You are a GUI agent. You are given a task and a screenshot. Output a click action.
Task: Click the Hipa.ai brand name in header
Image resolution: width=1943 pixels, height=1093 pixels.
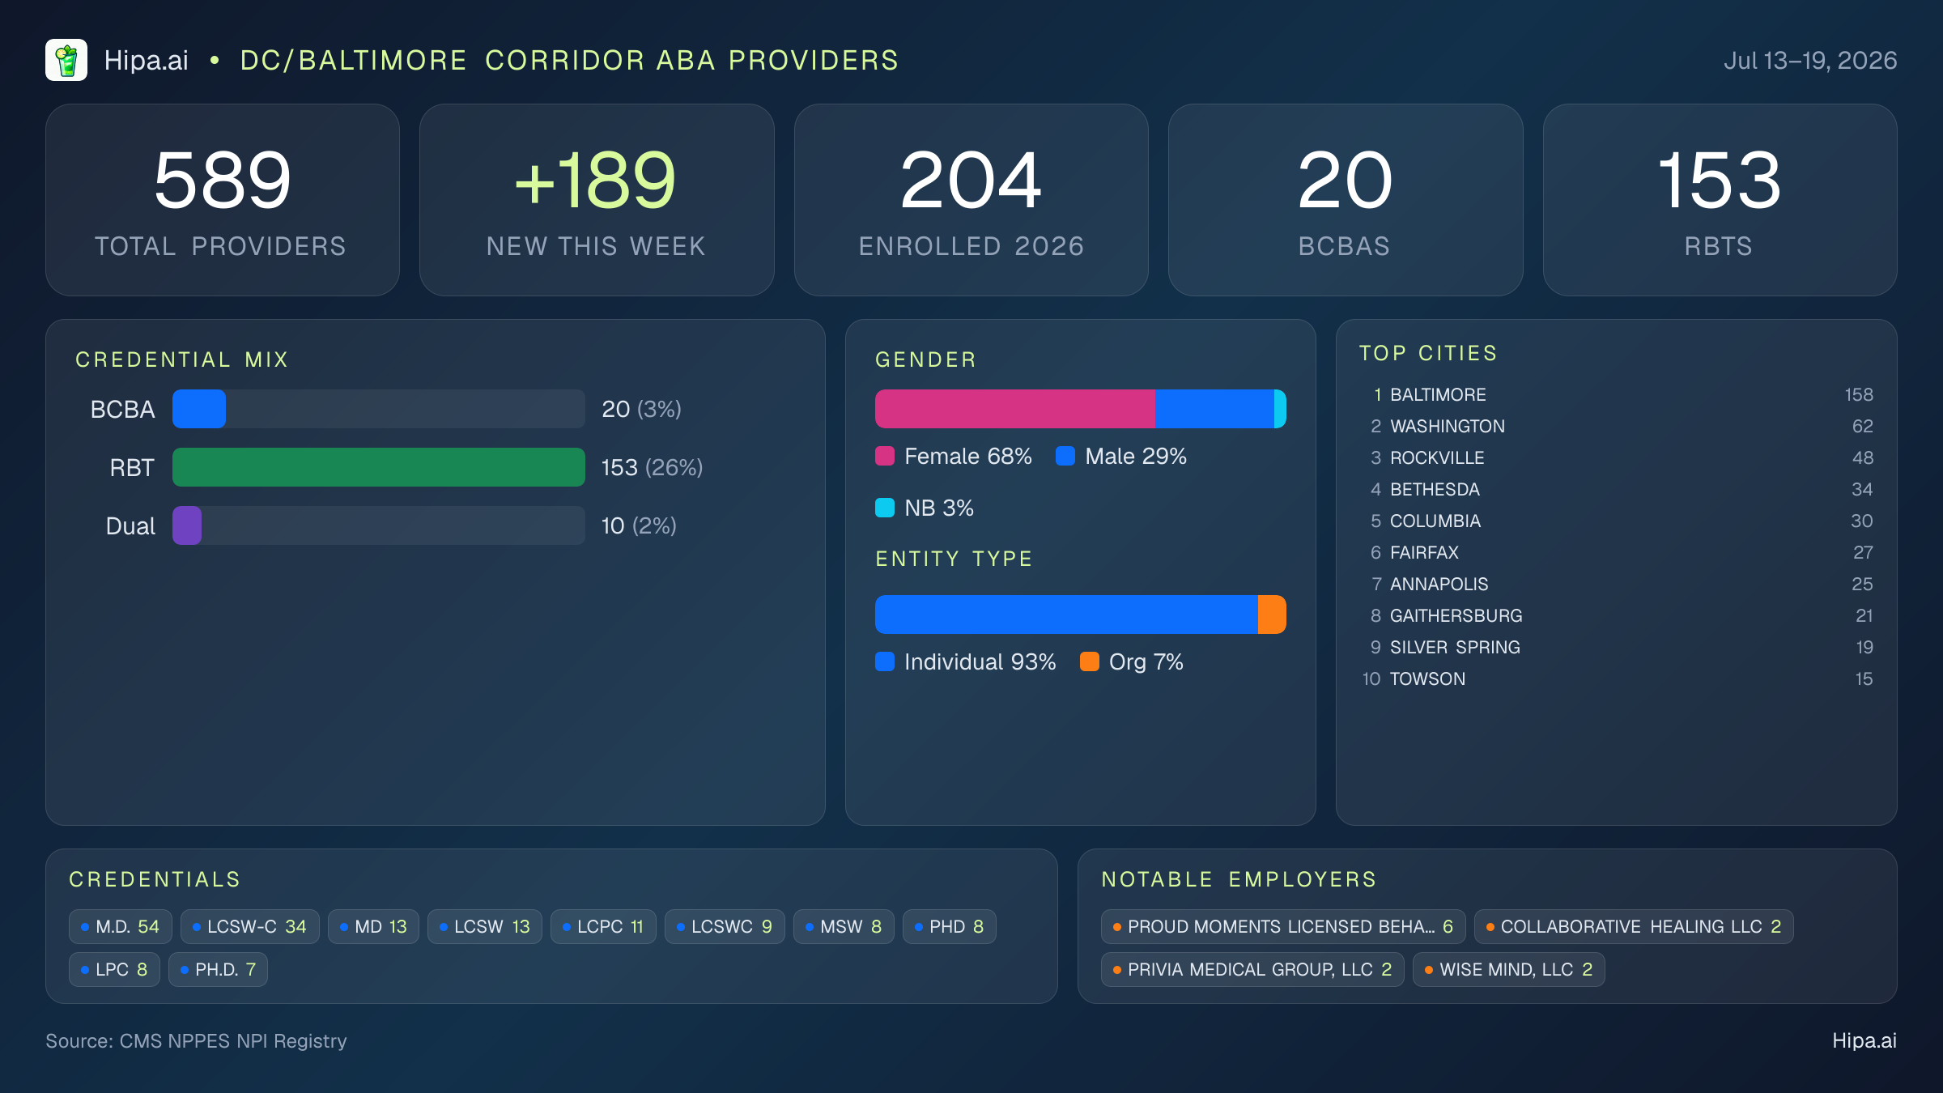[146, 61]
